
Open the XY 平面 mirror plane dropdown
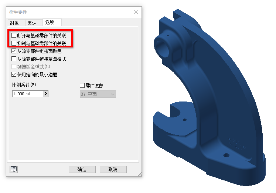[98, 94]
